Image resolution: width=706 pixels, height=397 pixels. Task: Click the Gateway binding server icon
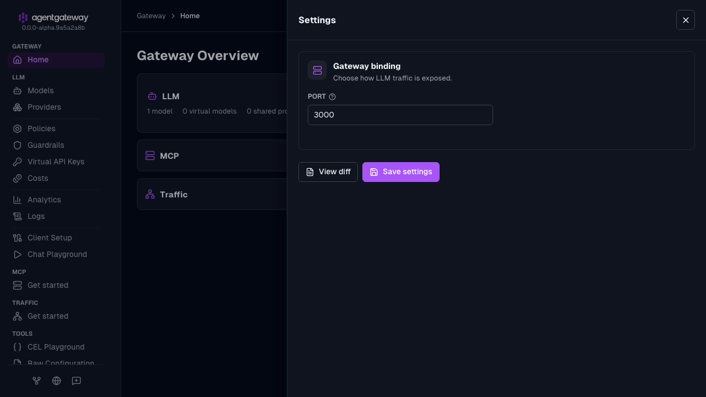(x=317, y=70)
